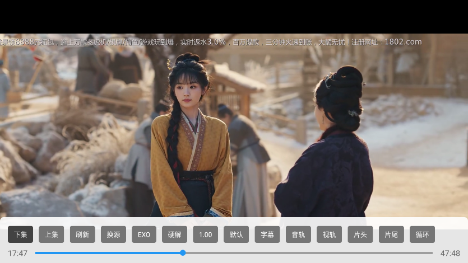Seek on the unplayed gray progress track
This screenshot has height=263, width=468.
(309, 253)
